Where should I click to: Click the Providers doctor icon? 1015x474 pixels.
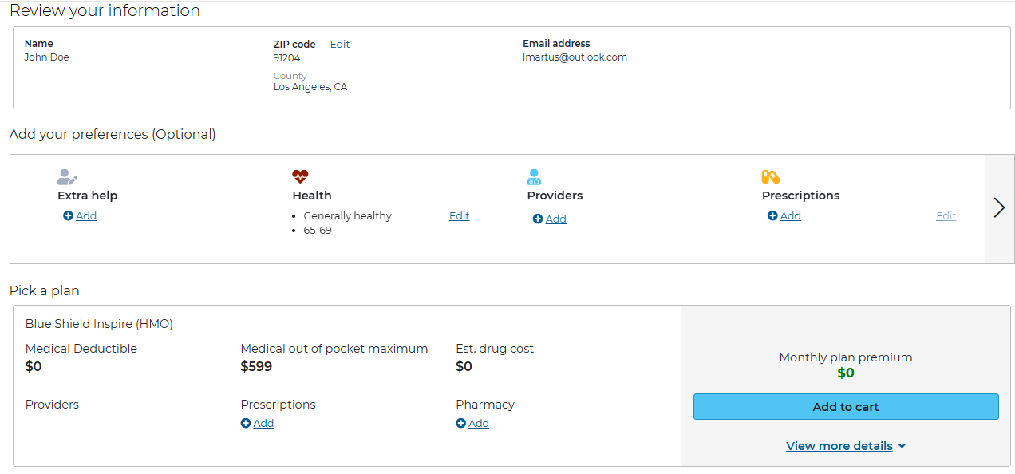(x=534, y=177)
